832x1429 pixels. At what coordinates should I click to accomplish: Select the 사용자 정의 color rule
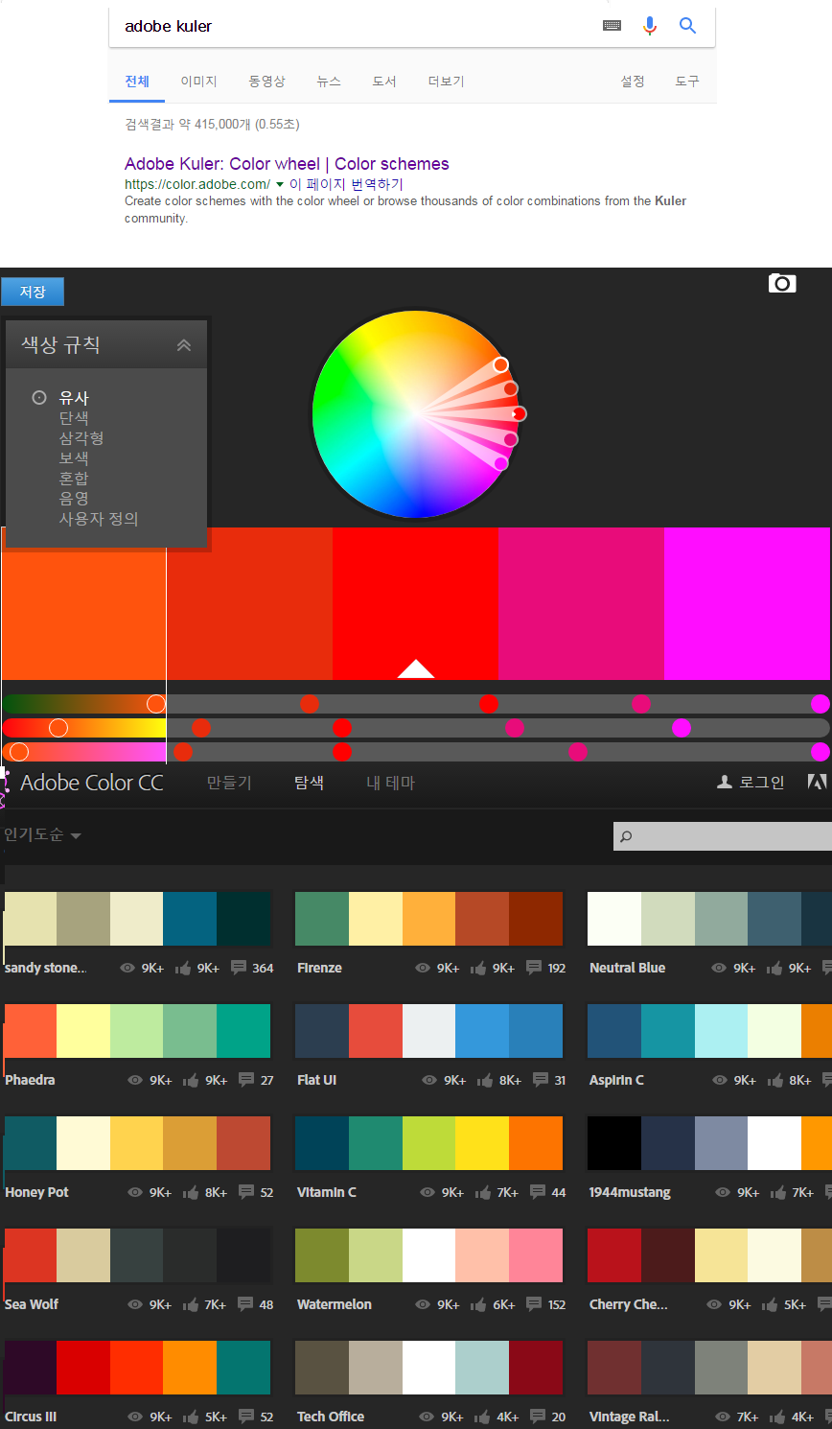[99, 519]
